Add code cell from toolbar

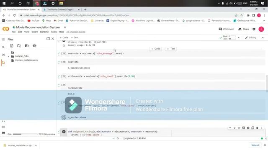64,37
